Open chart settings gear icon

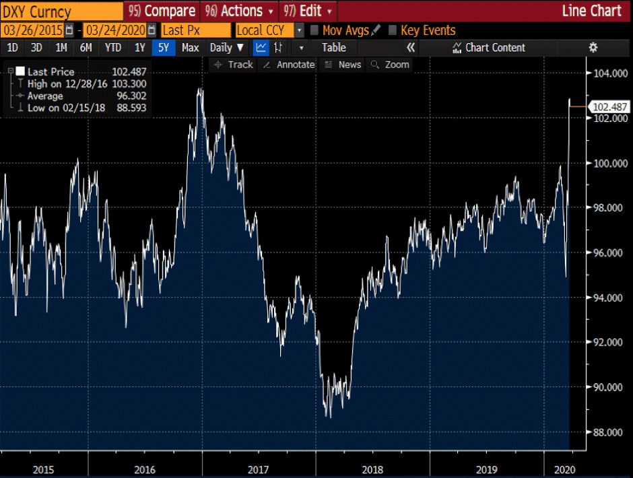click(593, 48)
